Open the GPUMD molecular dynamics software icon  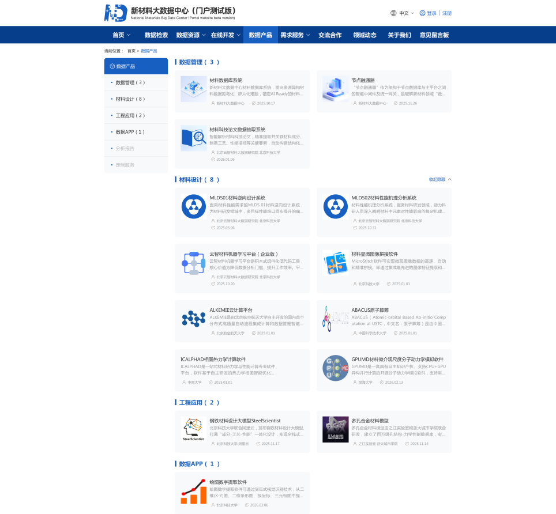335,368
